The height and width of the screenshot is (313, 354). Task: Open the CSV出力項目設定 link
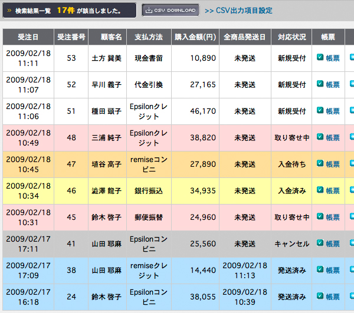coord(238,11)
